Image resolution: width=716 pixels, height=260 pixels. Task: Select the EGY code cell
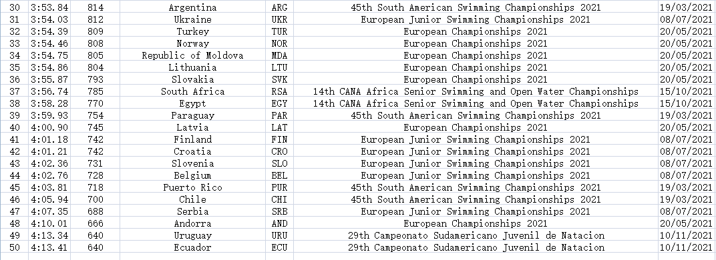(279, 103)
